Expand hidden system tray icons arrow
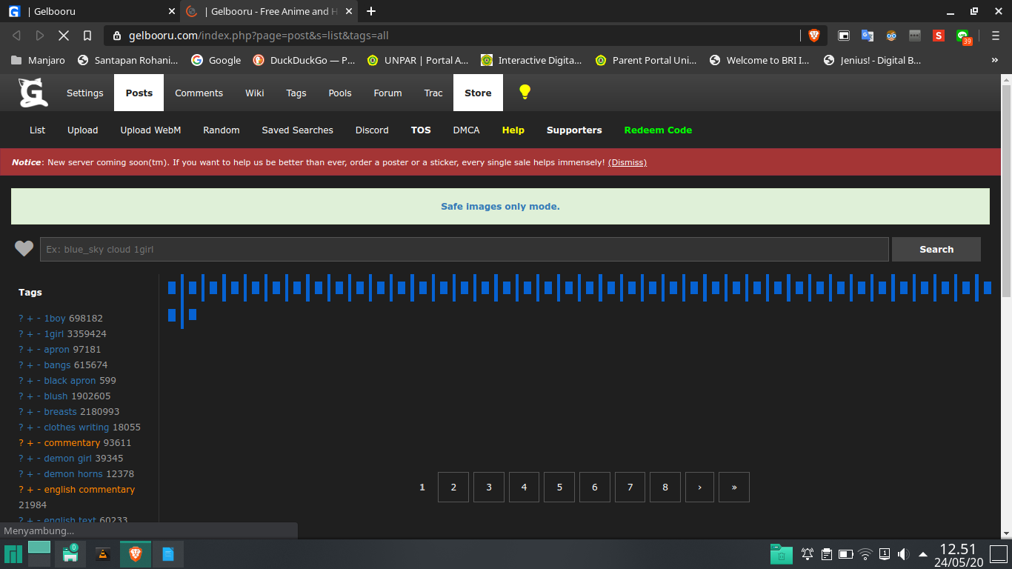This screenshot has width=1012, height=569. coord(923,554)
